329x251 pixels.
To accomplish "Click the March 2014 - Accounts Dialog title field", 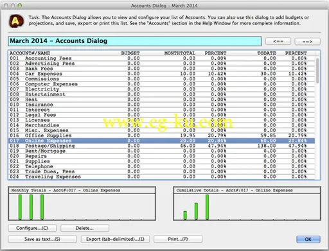I will coord(135,41).
